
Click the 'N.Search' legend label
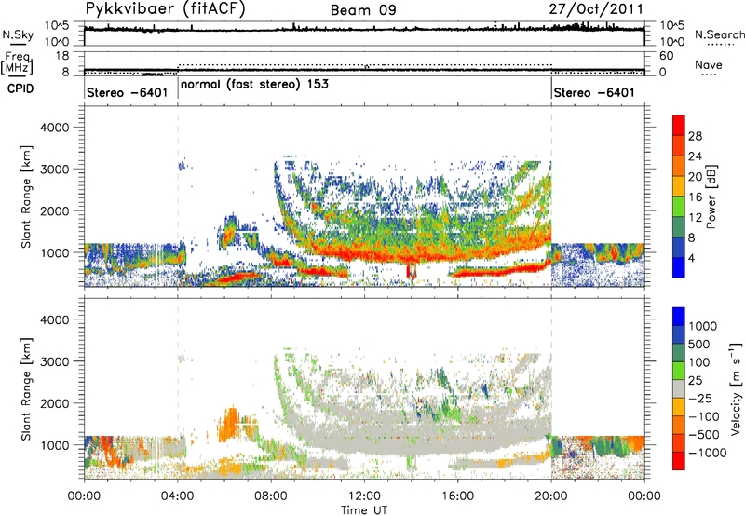point(719,34)
